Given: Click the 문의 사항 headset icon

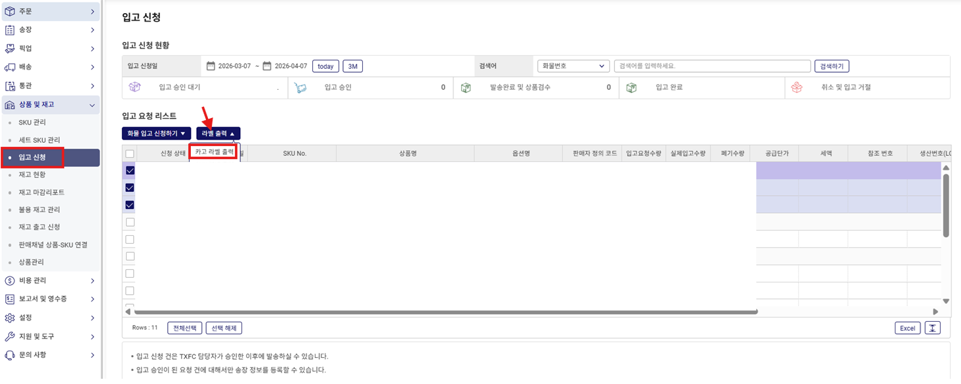Looking at the screenshot, I should 10,355.
